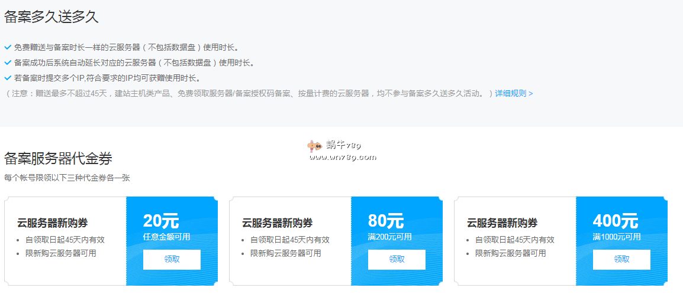Click the 80元 amount on the middle coupon
The width and height of the screenshot is (683, 301).
[386, 221]
